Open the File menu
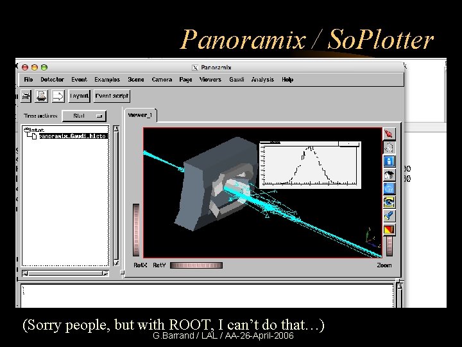Image resolution: width=462 pixels, height=347 pixels. (x=28, y=80)
